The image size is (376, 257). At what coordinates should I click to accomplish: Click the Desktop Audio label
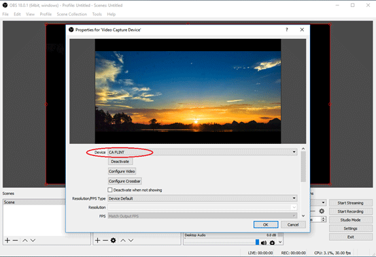[195, 235]
